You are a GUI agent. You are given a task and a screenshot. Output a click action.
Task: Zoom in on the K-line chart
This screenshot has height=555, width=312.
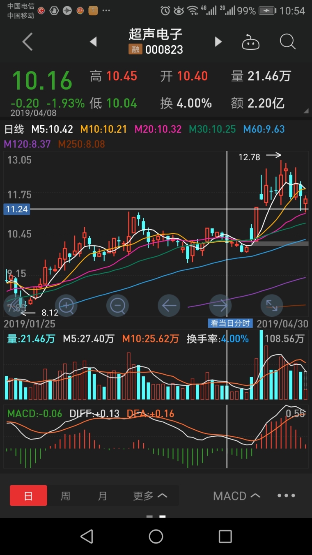click(x=66, y=305)
